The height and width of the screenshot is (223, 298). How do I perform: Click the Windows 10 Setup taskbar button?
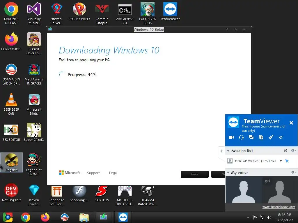click(104, 217)
